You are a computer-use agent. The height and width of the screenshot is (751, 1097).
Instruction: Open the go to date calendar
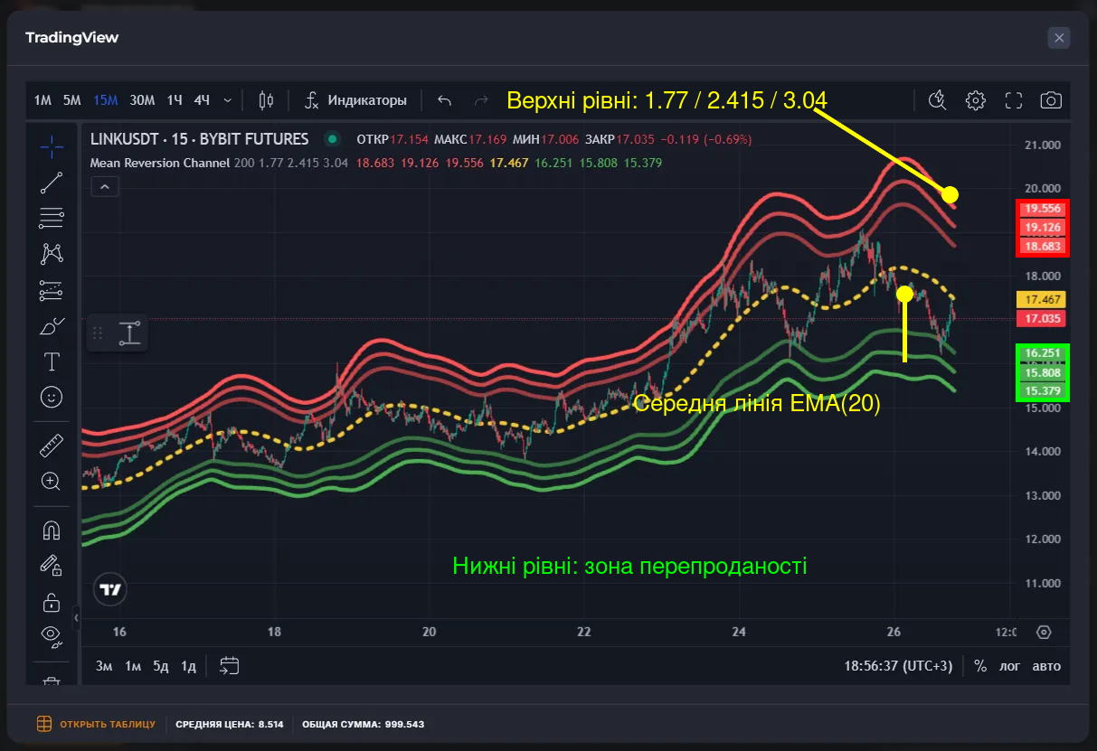pos(230,666)
